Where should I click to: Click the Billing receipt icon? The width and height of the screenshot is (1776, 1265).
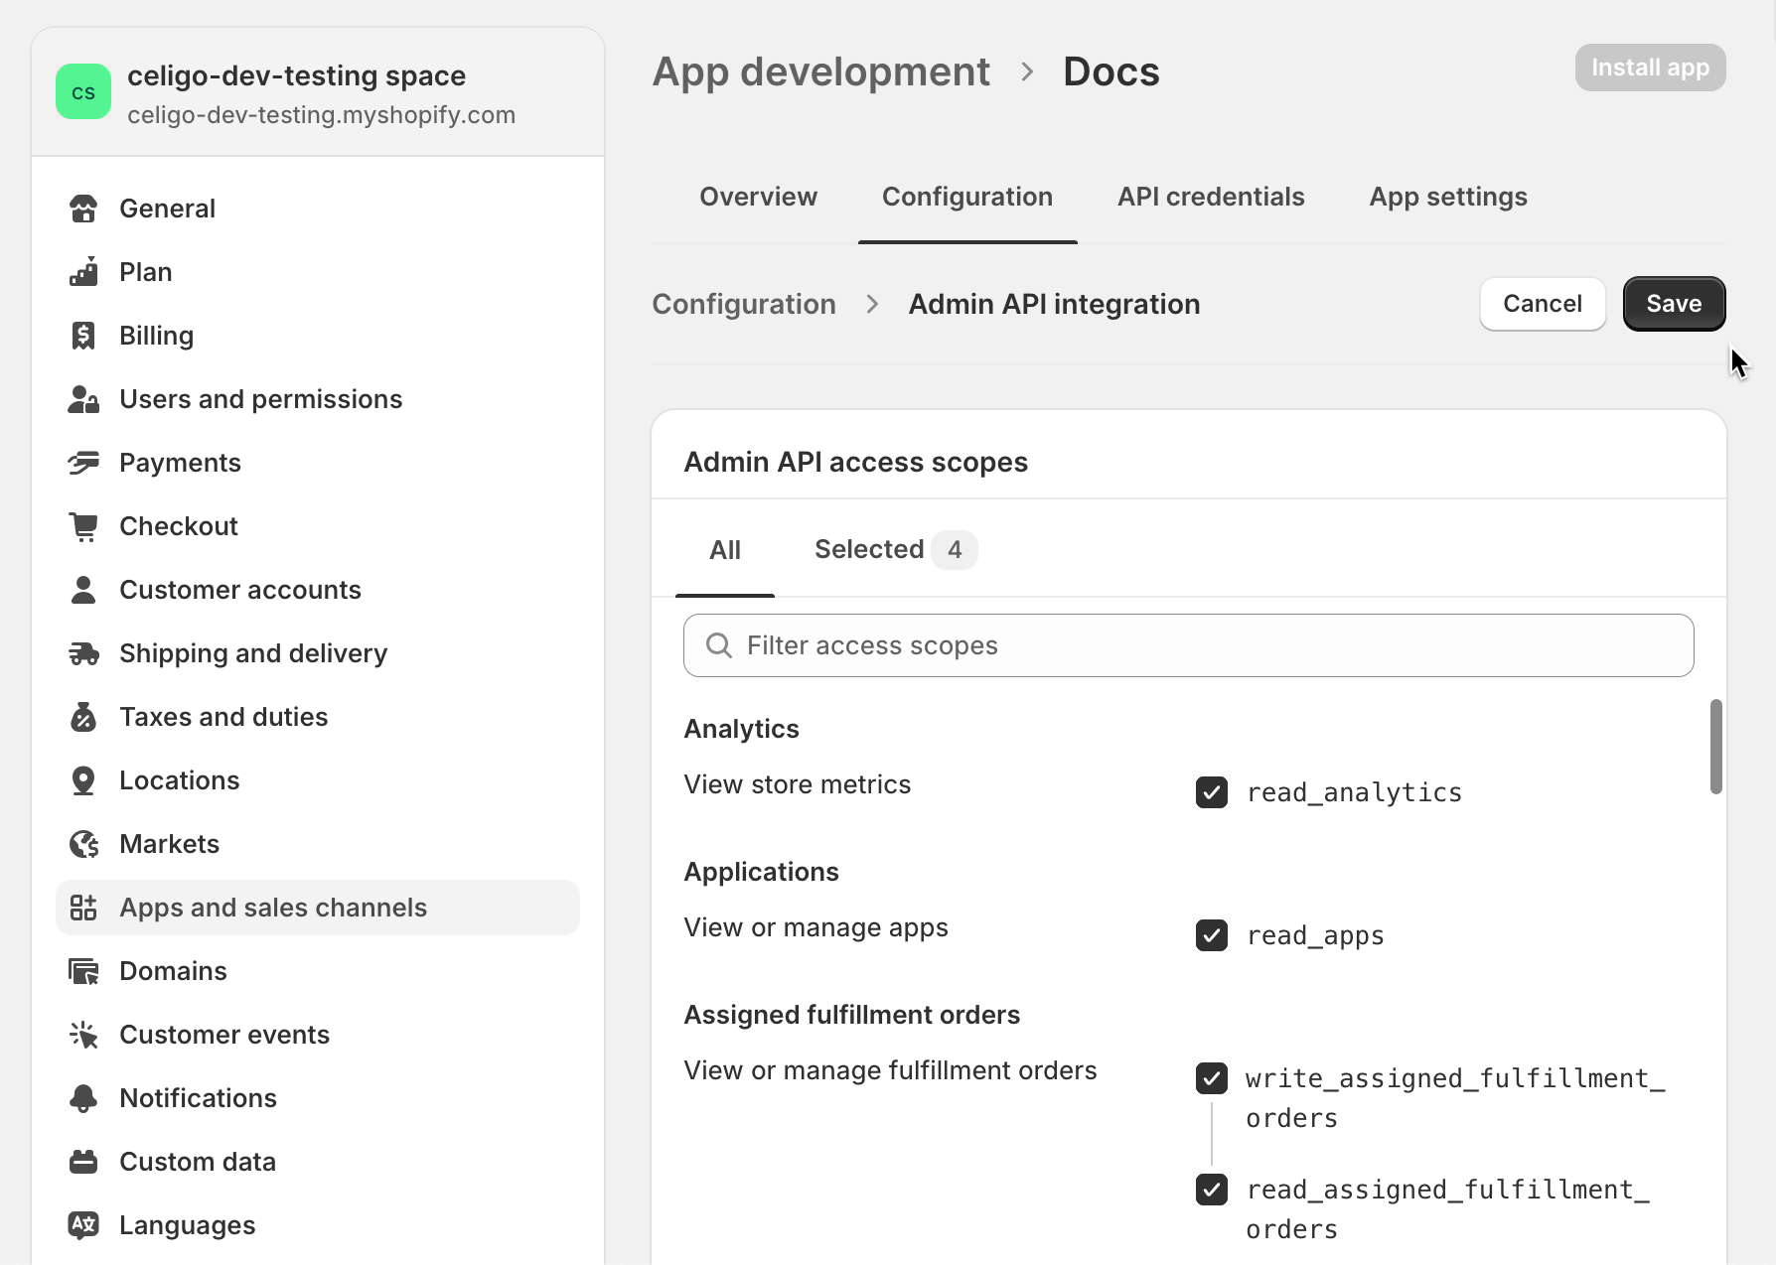pyautogui.click(x=83, y=336)
